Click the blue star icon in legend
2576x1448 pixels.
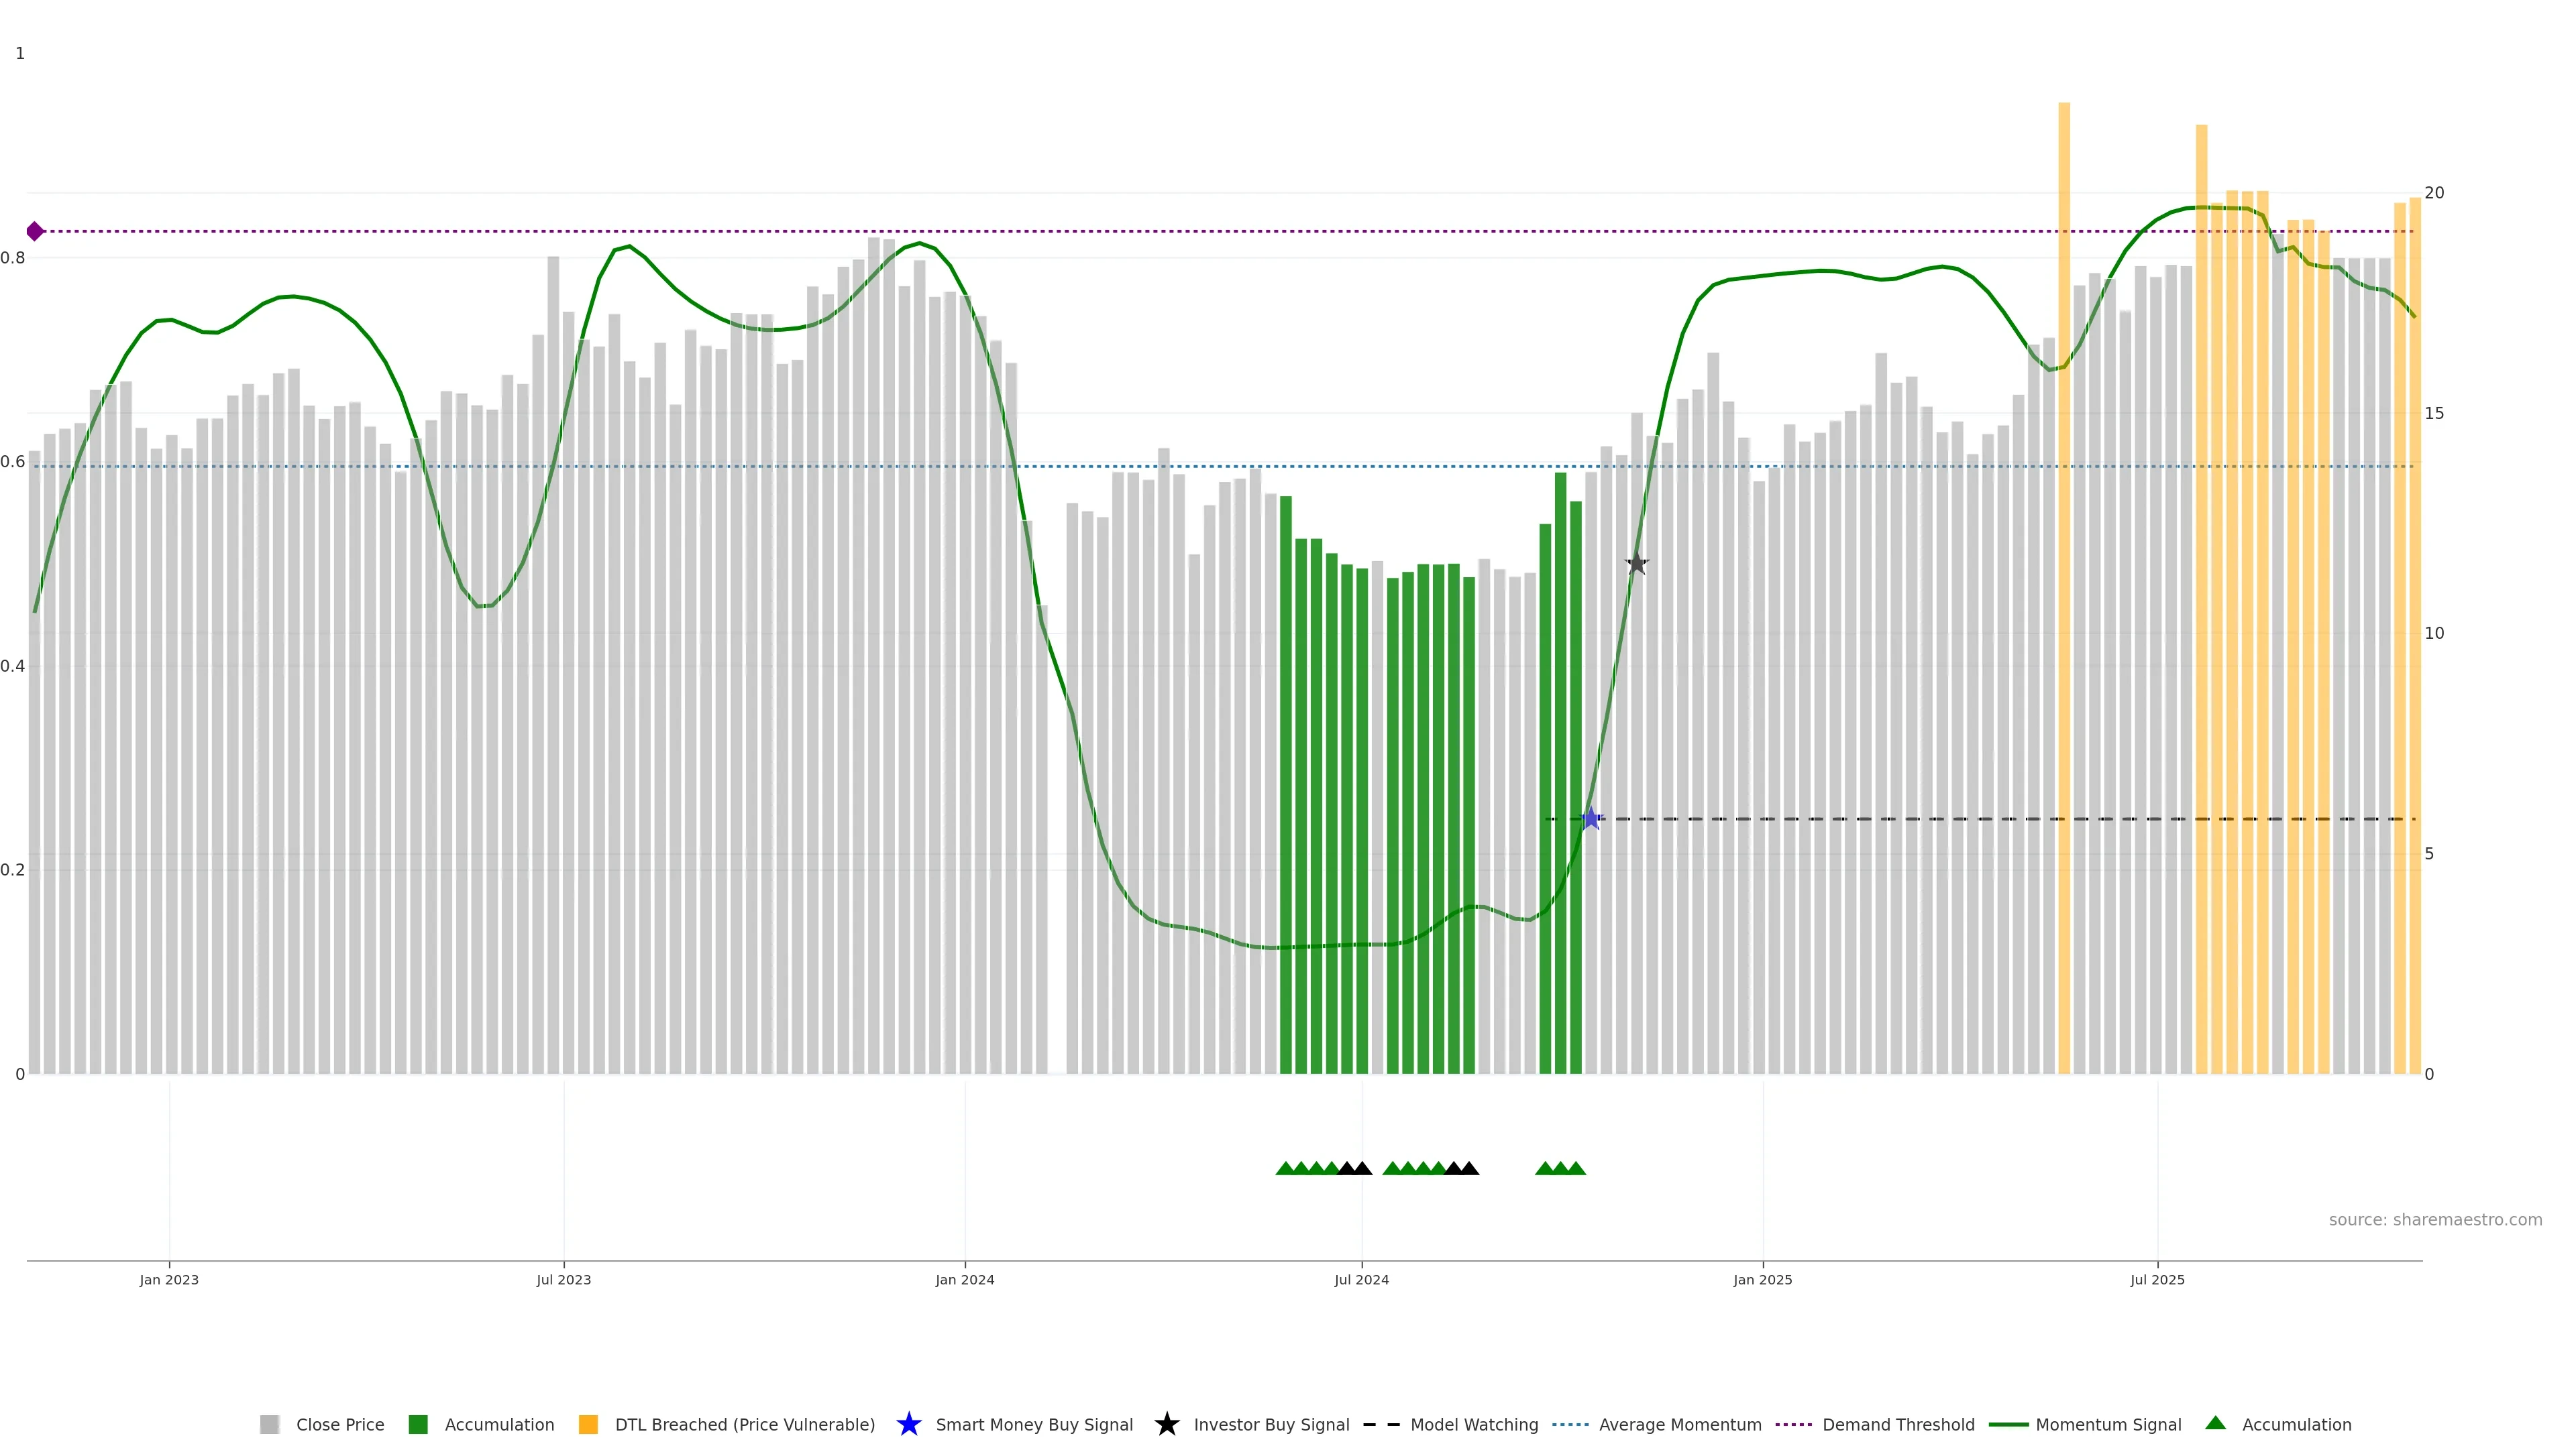[x=908, y=1424]
